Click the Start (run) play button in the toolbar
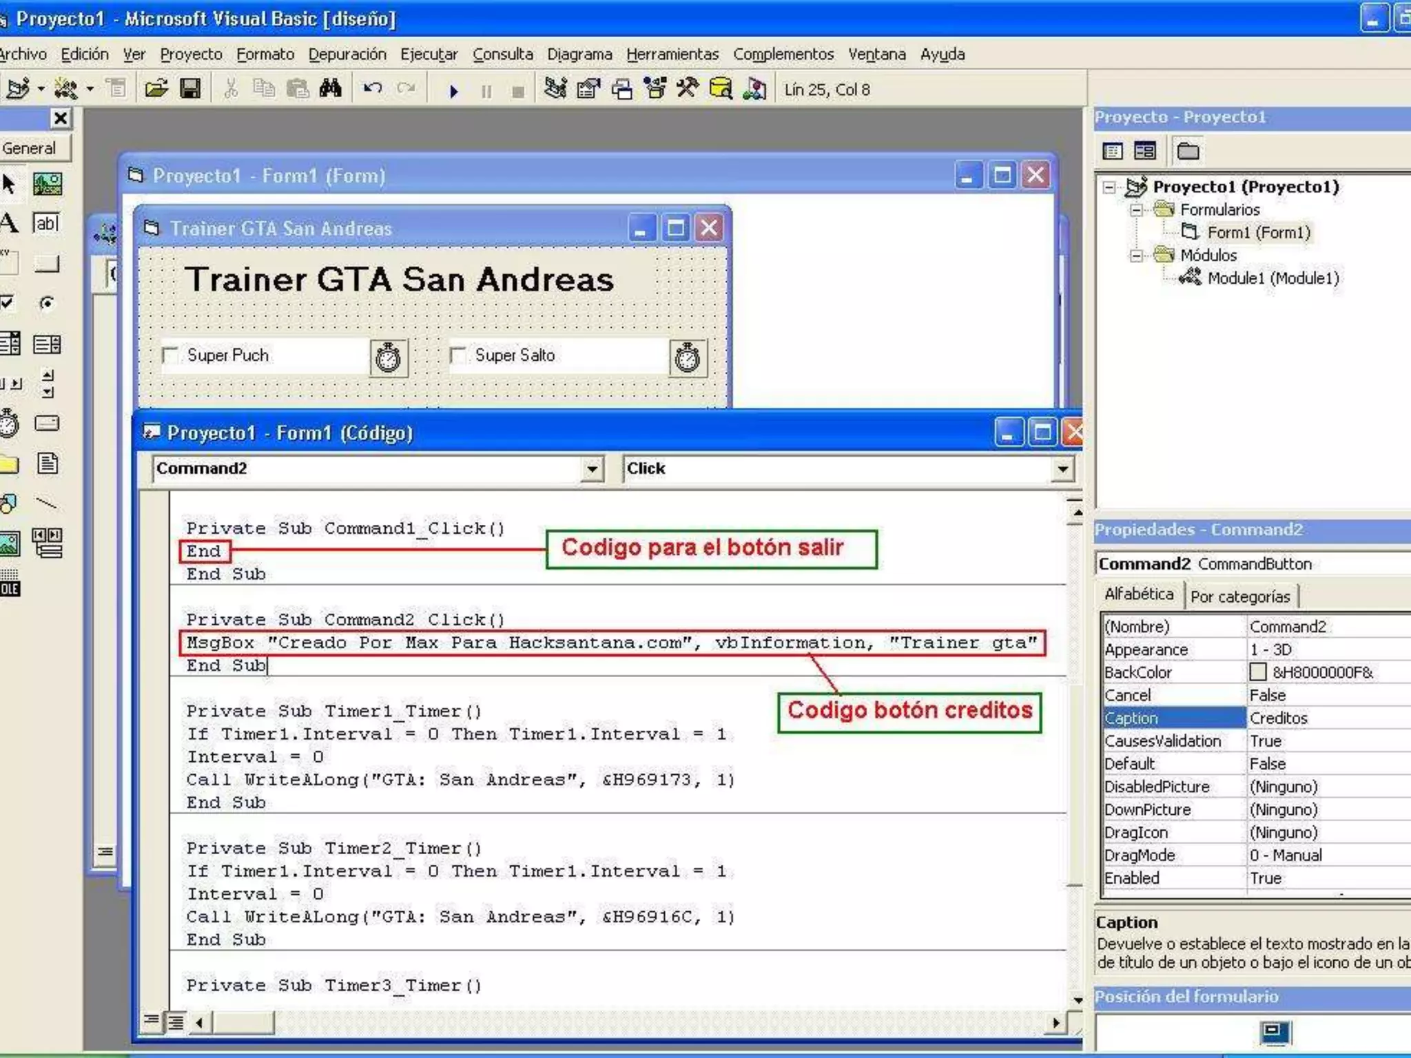Image resolution: width=1411 pixels, height=1058 pixels. pos(453,91)
